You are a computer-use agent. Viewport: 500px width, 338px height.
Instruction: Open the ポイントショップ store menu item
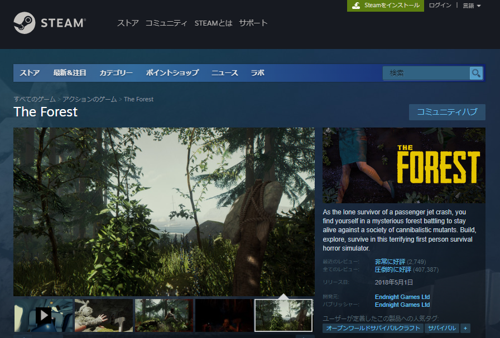[172, 73]
